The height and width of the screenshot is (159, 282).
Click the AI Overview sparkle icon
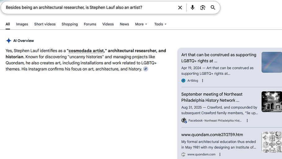pos(9,41)
